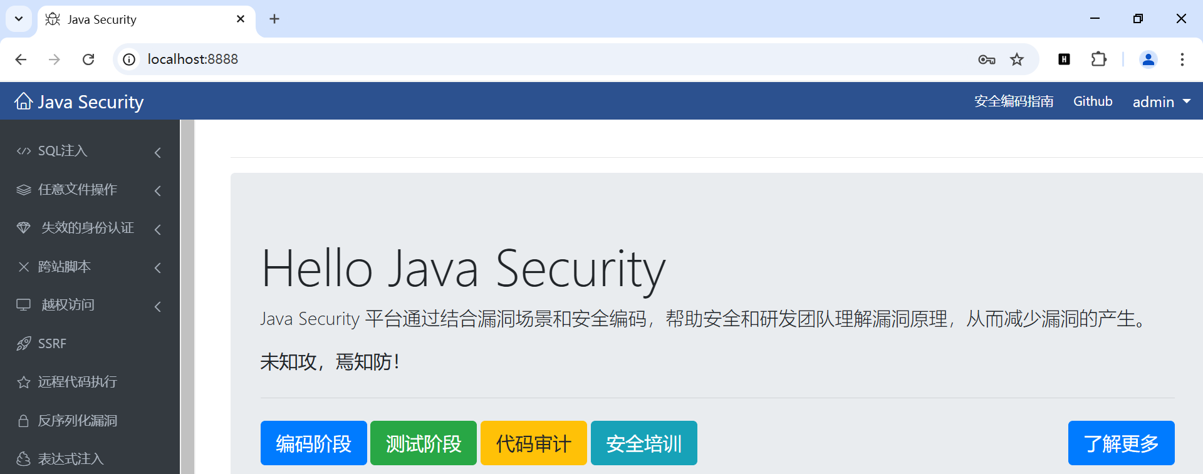The height and width of the screenshot is (474, 1203).
Task: Open the admin user dropdown
Action: (x=1161, y=101)
